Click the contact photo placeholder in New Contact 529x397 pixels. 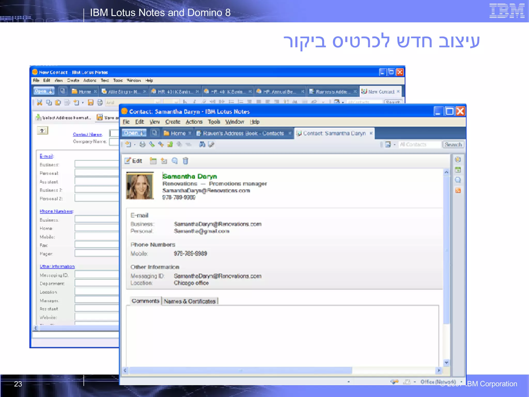(43, 131)
